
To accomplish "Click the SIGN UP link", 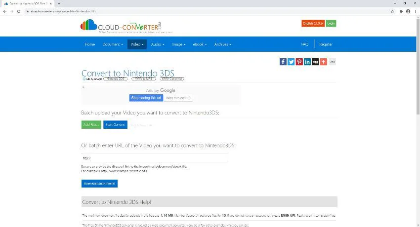I will point(288,216).
